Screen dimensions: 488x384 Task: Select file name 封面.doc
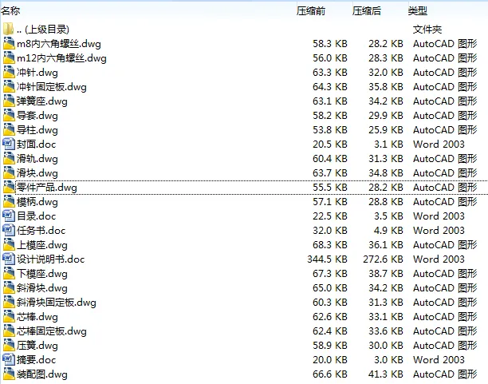pyautogui.click(x=36, y=144)
